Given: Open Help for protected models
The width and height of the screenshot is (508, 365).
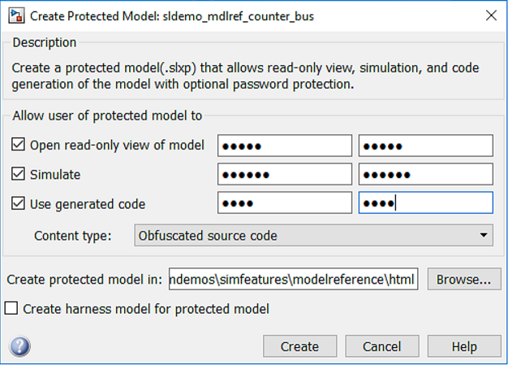Looking at the screenshot, I should coord(464,346).
